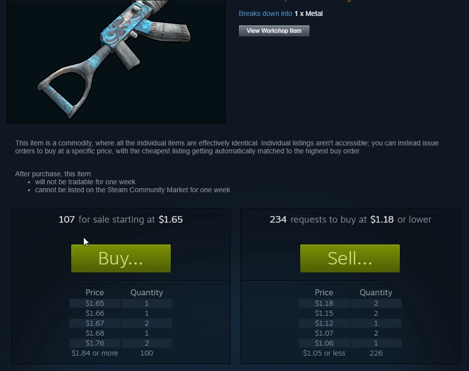Click the green Buy button
Image resolution: width=469 pixels, height=371 pixels.
(121, 258)
